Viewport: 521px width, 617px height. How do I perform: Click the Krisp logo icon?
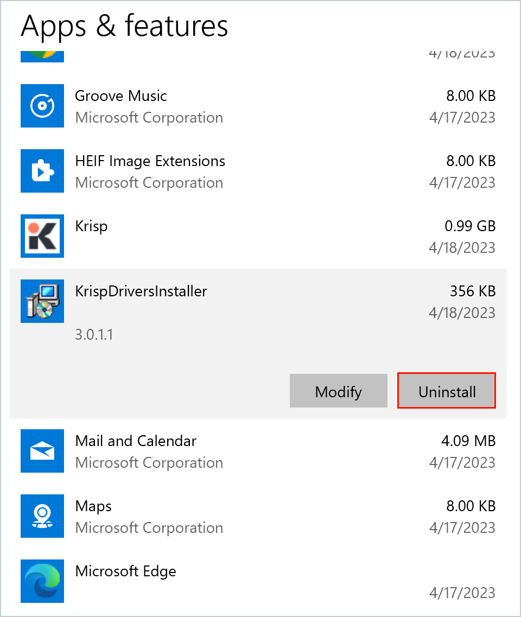click(42, 236)
